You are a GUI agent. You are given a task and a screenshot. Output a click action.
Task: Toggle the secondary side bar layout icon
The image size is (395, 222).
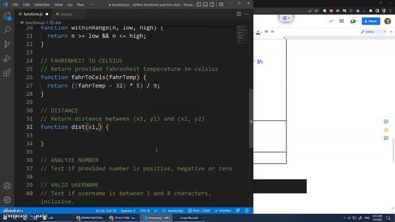coord(212,4)
